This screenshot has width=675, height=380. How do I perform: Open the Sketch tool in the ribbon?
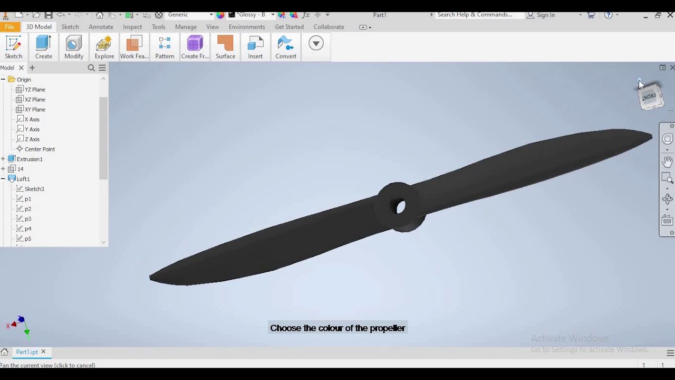14,47
